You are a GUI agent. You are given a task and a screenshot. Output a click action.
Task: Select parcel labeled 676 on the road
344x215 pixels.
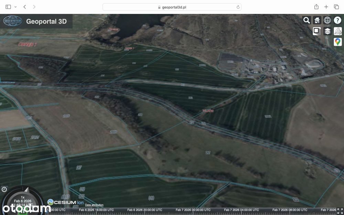[192, 122]
